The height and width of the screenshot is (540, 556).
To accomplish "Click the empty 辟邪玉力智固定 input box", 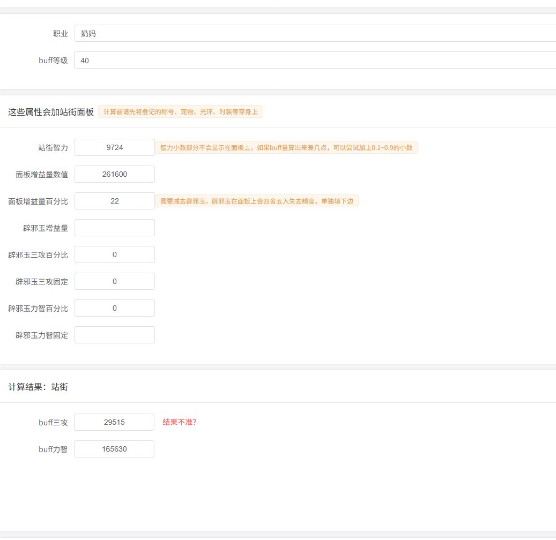I will click(x=115, y=335).
